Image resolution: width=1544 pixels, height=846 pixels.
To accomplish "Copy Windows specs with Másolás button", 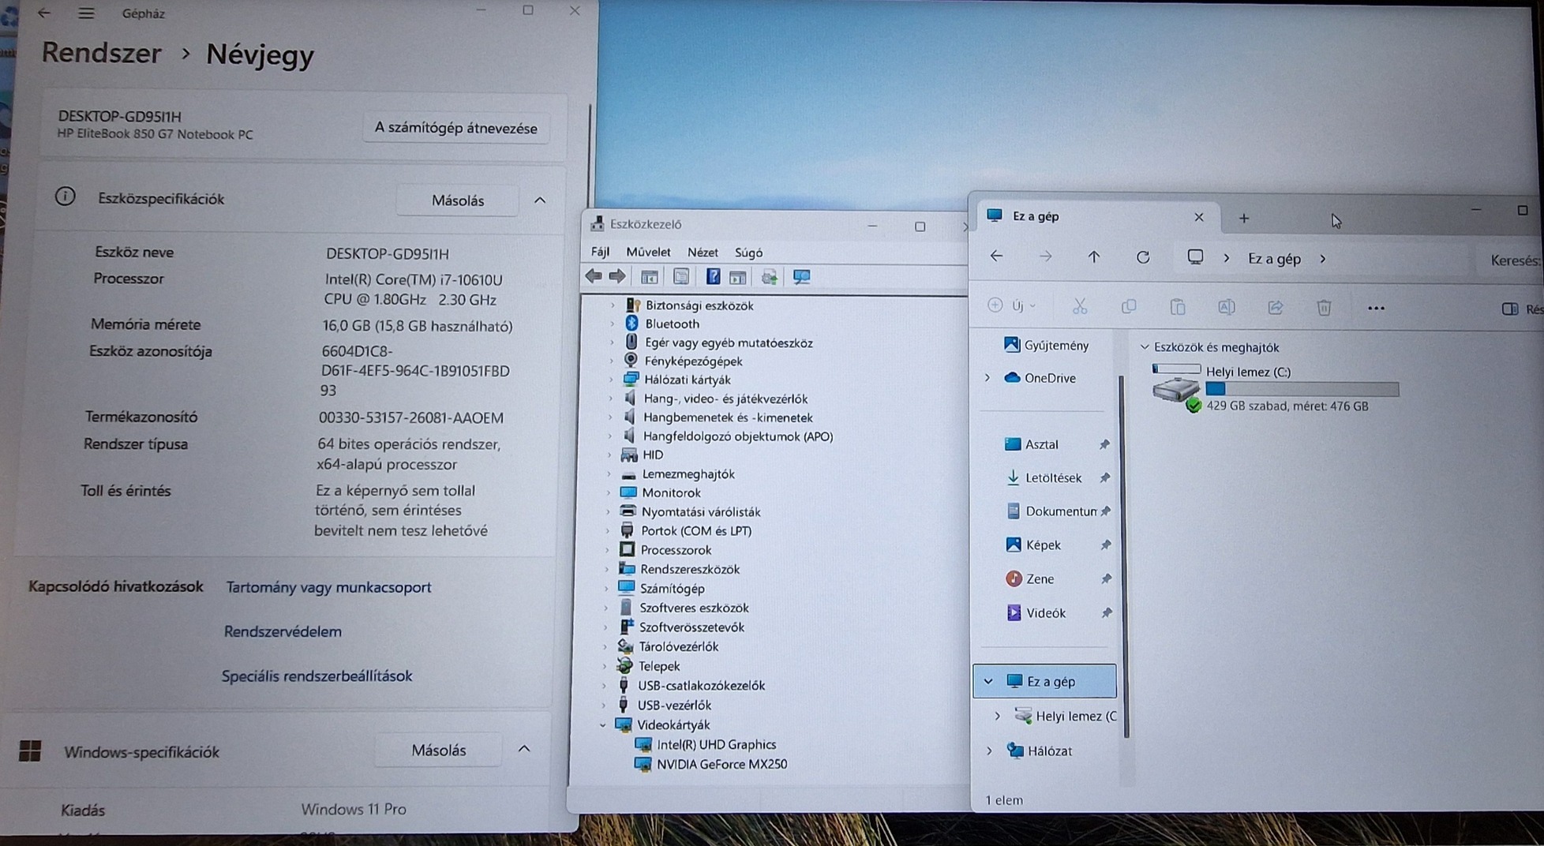I will (439, 750).
